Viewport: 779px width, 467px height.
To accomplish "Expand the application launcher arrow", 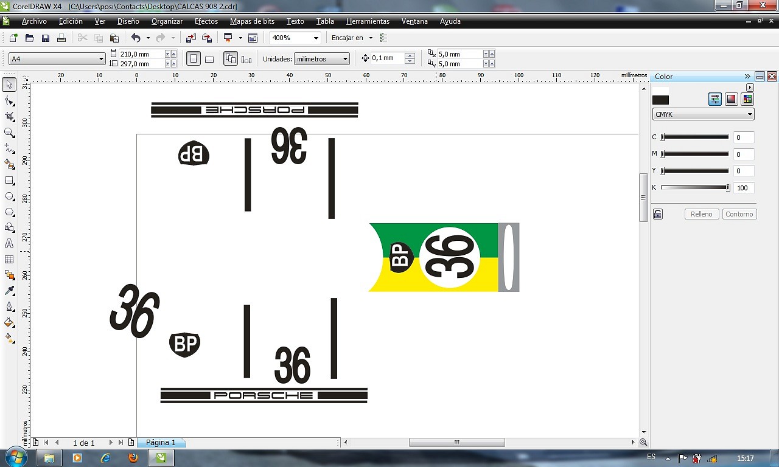I will (x=240, y=38).
